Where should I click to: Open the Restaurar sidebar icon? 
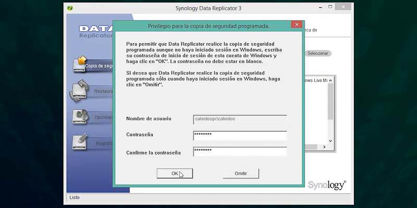coord(79,91)
